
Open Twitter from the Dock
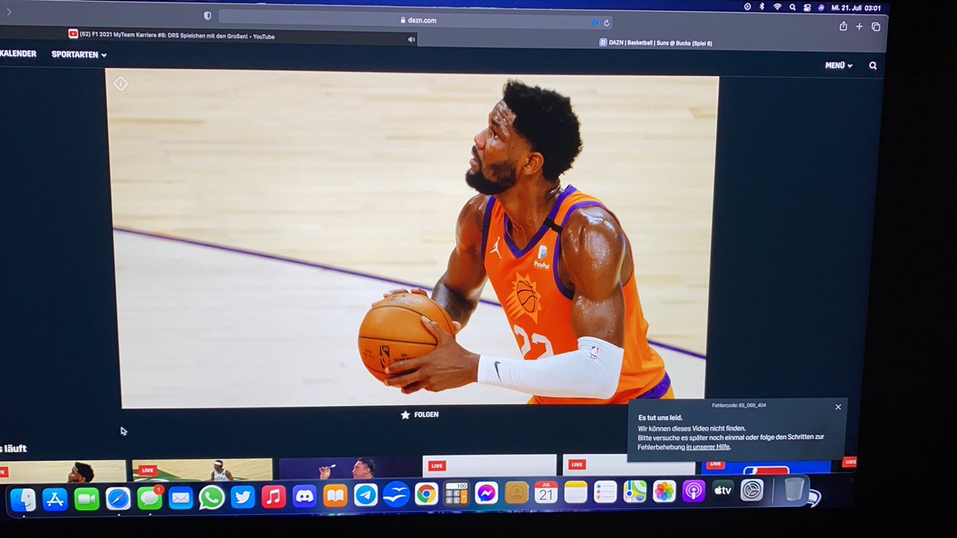242,497
